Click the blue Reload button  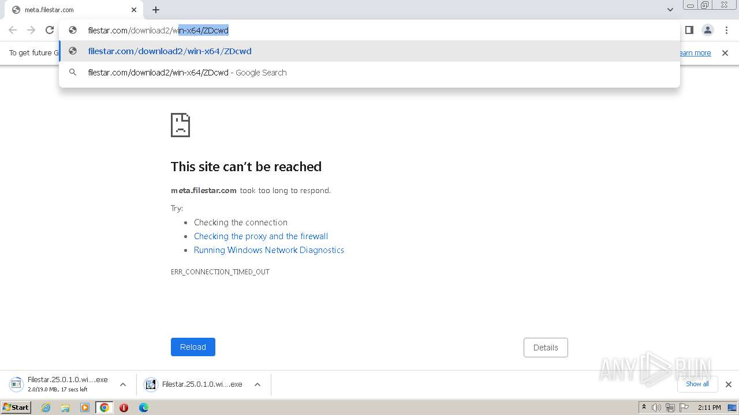[193, 347]
